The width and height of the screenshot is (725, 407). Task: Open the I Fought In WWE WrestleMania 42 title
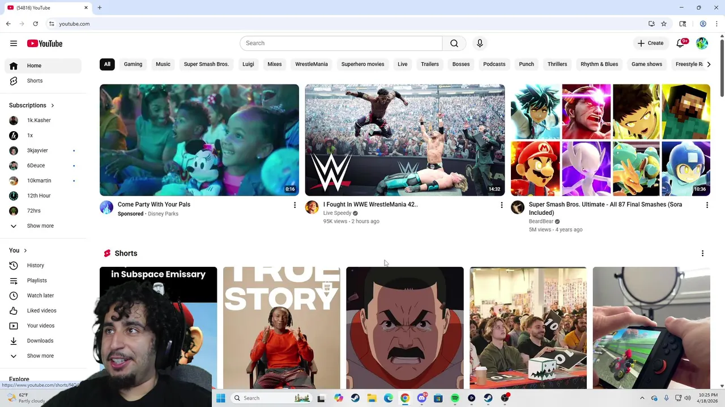(370, 205)
